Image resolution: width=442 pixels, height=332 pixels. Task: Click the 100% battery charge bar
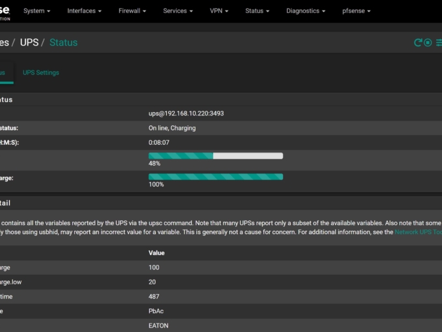[x=216, y=177]
